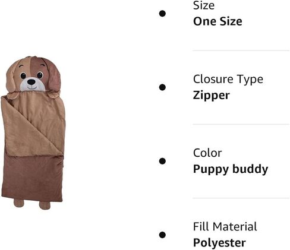Click the bullet point beside Fill Material

[162, 235]
